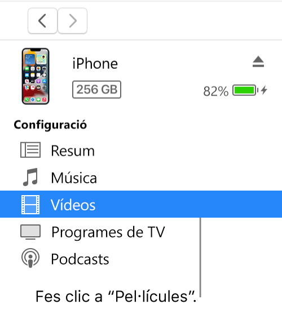
Task: Click the 256 GB capacity badge
Action: [x=97, y=90]
